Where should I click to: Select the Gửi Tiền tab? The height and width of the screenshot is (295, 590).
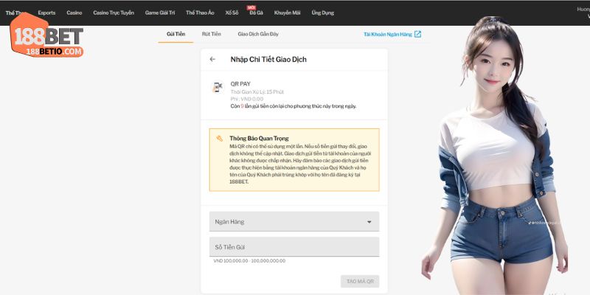[176, 34]
